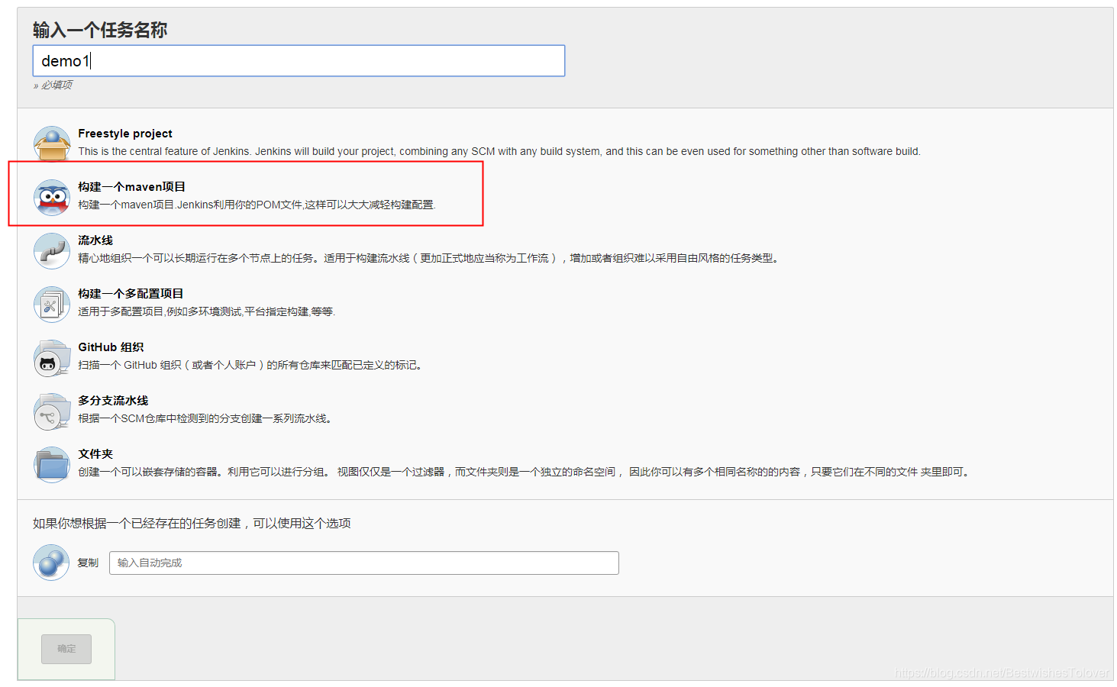Select the Freestyle project title
Image resolution: width=1117 pixels, height=687 pixels.
[x=125, y=134]
